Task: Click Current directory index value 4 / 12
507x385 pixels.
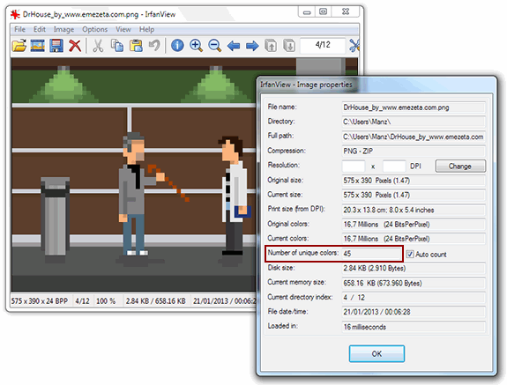Action: click(414, 298)
